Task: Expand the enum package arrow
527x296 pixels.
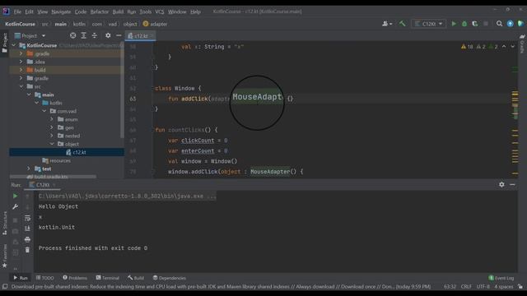Action: pos(52,119)
